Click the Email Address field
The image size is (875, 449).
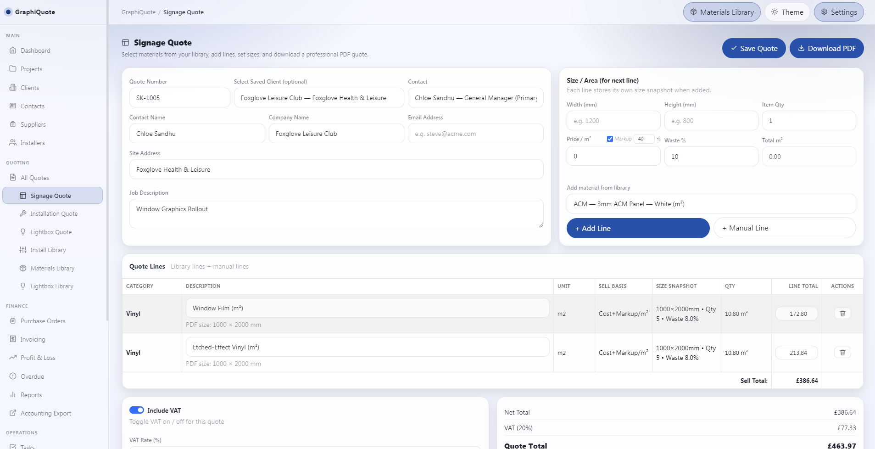476,134
